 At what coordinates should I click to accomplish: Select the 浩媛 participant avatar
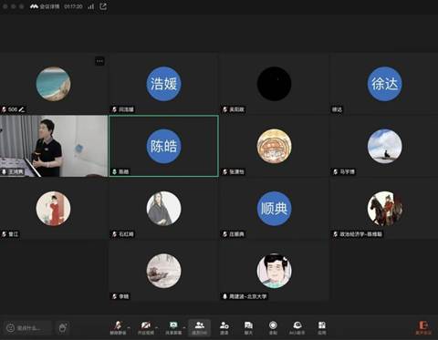pyautogui.click(x=163, y=84)
